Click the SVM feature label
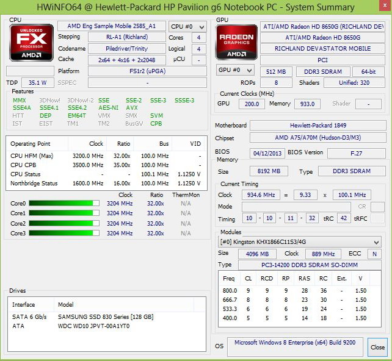392x361 pixels. 156,116
